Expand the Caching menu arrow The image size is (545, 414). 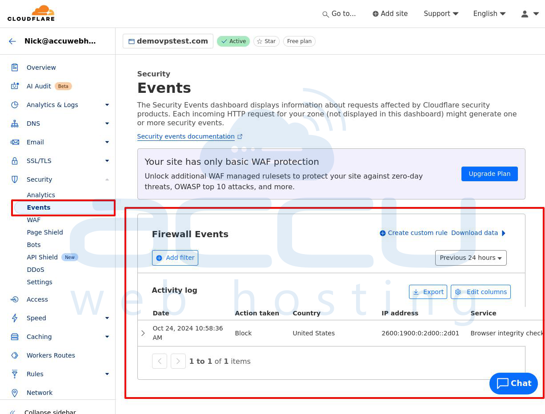(x=107, y=337)
